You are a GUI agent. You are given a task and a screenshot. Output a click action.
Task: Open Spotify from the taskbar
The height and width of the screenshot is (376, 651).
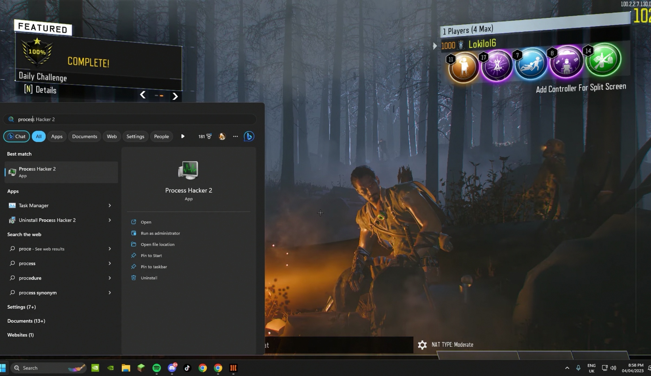(156, 368)
